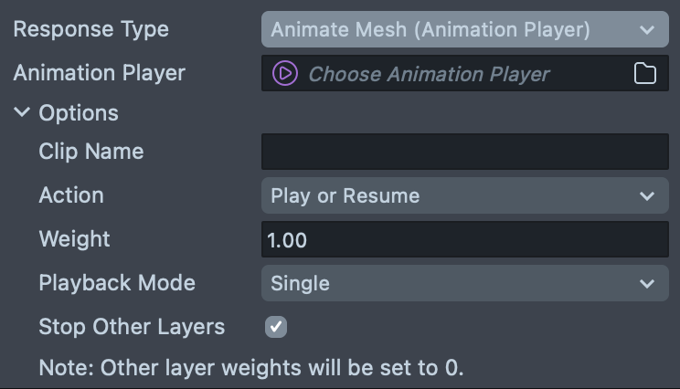Click the Playback Mode chevron arrow
680x389 pixels.
[x=647, y=283]
